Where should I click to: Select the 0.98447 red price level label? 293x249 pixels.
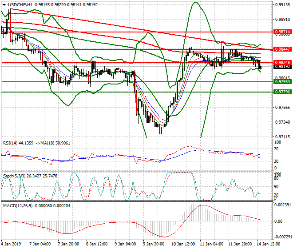pyautogui.click(x=282, y=49)
